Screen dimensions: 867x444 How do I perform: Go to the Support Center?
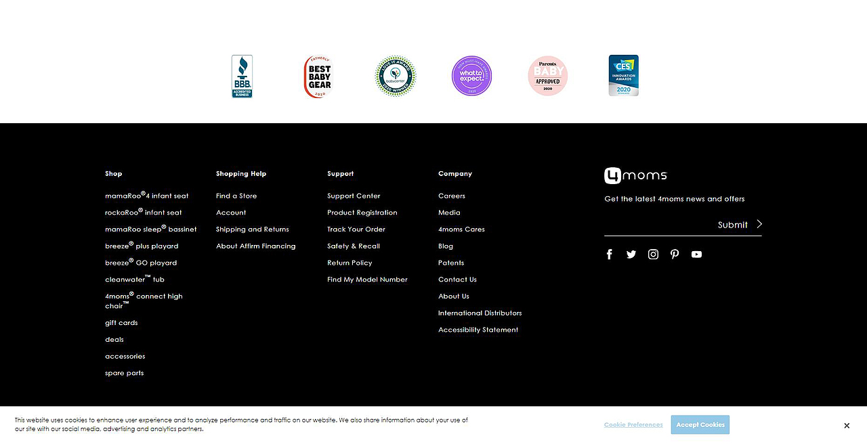tap(354, 196)
